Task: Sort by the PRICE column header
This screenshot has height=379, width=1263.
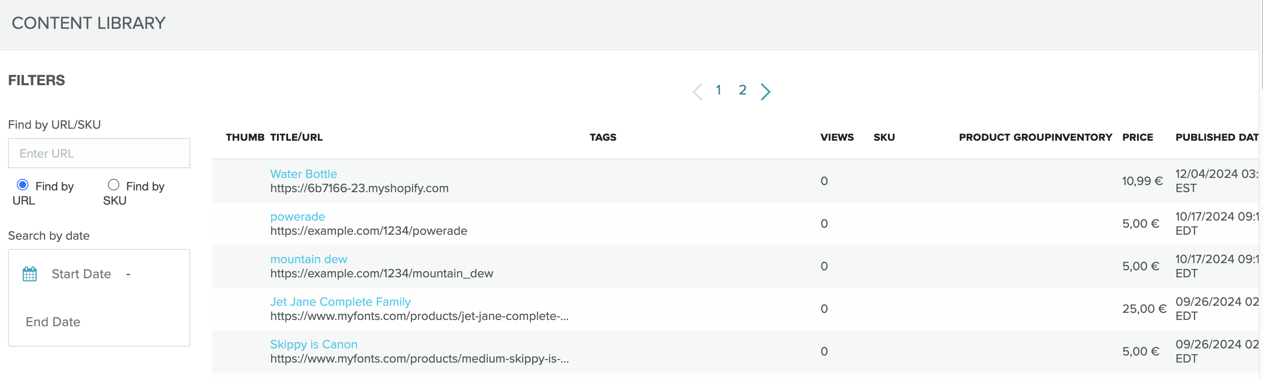Action: coord(1137,137)
